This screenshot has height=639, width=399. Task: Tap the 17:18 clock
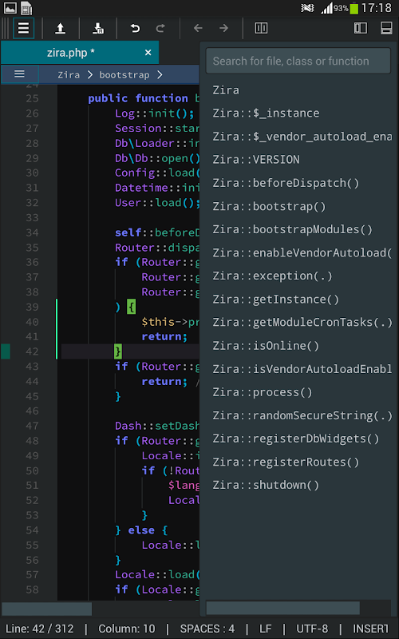(x=376, y=8)
